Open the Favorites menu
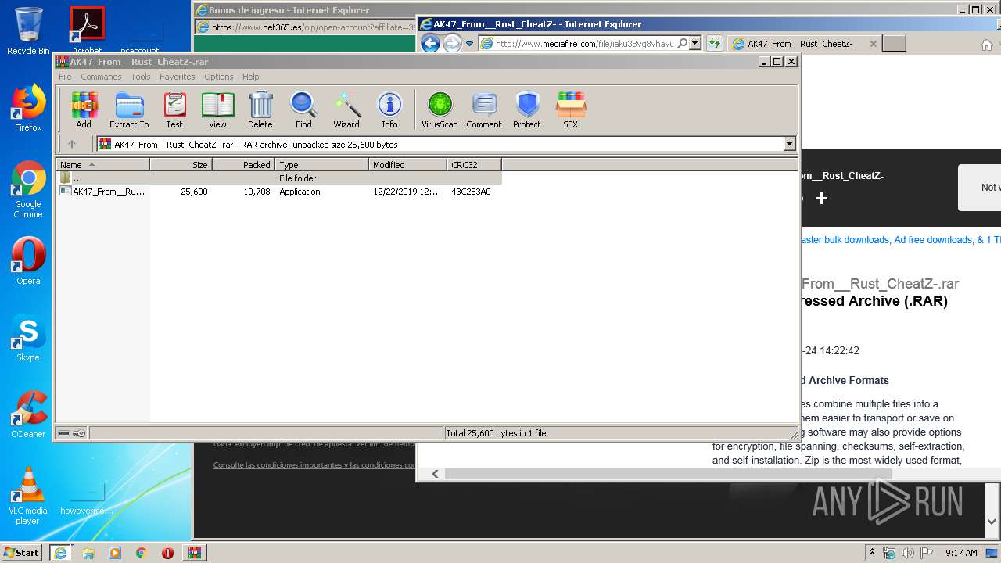This screenshot has height=563, width=1001. coord(178,77)
